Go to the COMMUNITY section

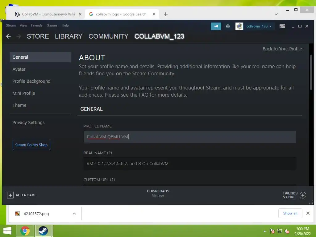[108, 36]
